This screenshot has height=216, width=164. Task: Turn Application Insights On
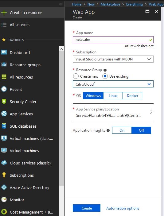(122, 130)
